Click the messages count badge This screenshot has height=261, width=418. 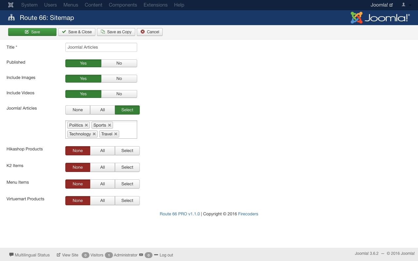coord(148,255)
